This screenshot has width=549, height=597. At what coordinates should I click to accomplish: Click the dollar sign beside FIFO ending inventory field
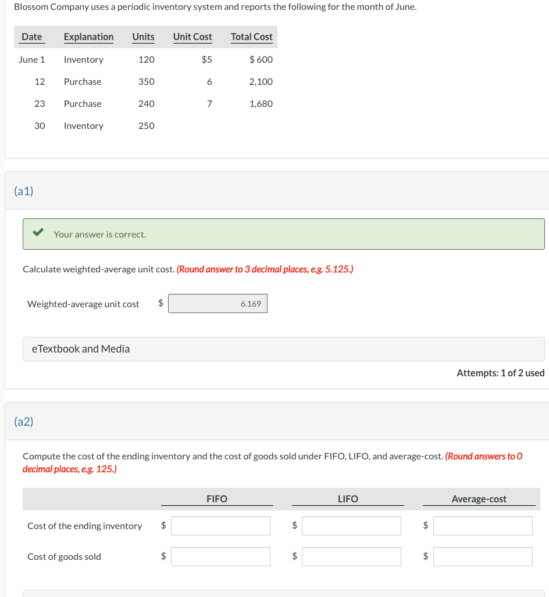pos(163,526)
